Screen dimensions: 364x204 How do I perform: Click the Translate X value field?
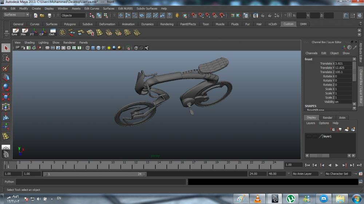(343, 64)
